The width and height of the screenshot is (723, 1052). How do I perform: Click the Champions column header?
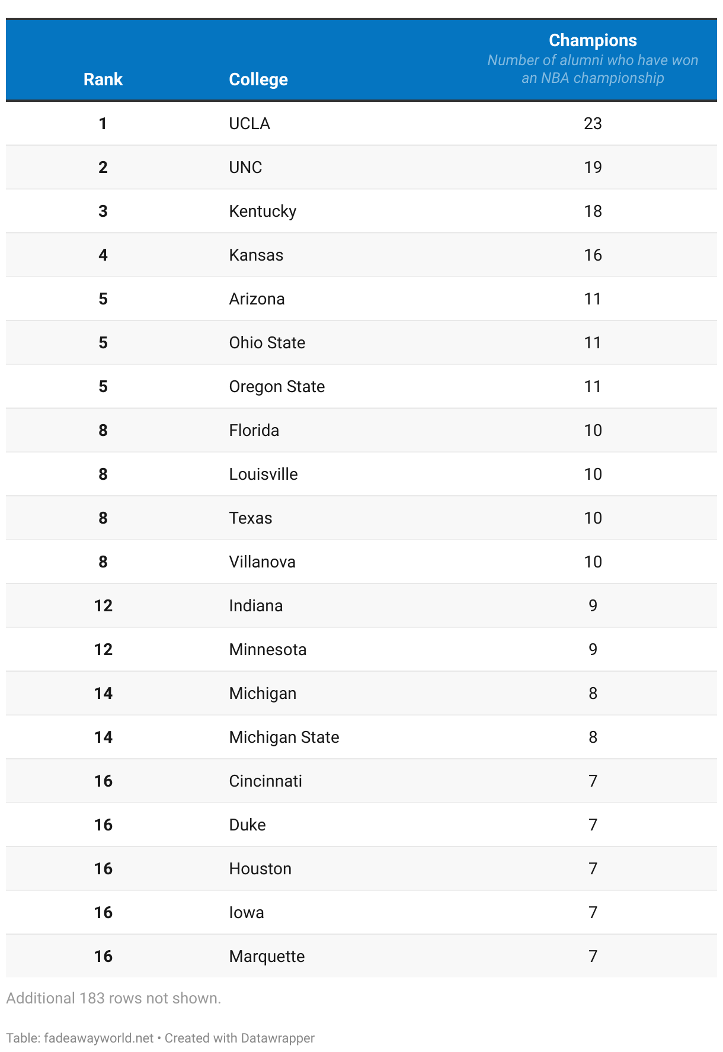[x=593, y=40]
